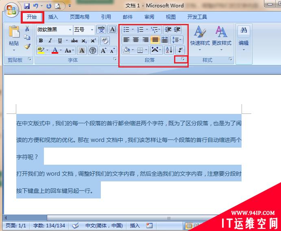Apply character shading
The image size is (281, 231).
pyautogui.click(x=82, y=50)
